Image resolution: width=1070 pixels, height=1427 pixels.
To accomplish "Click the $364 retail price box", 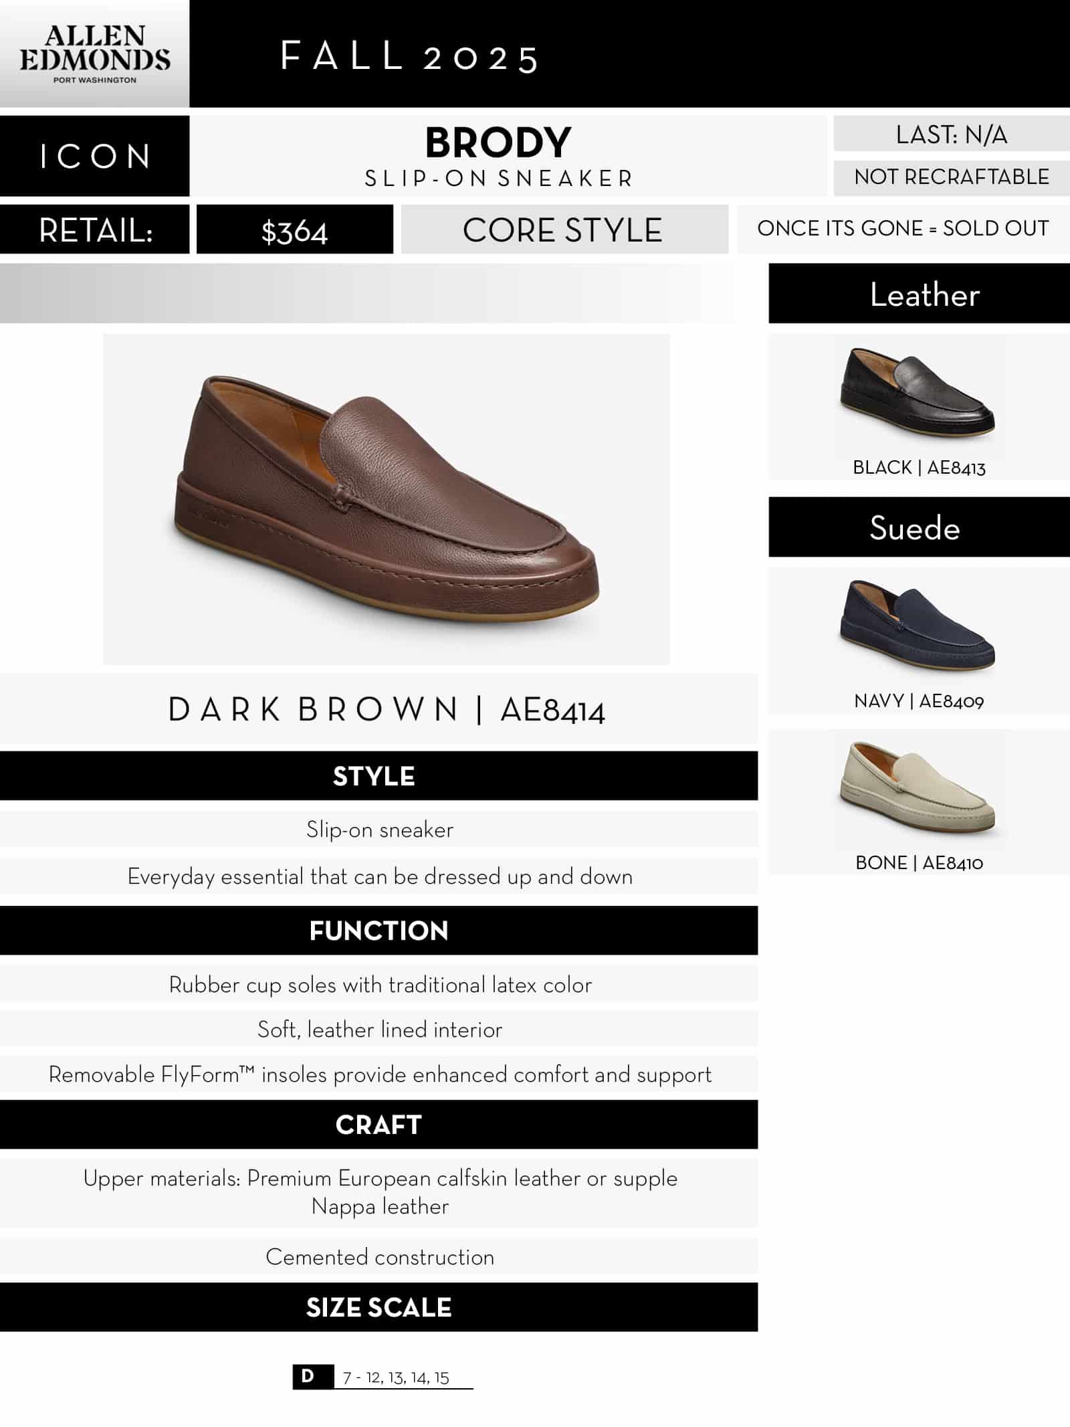I will (x=294, y=231).
